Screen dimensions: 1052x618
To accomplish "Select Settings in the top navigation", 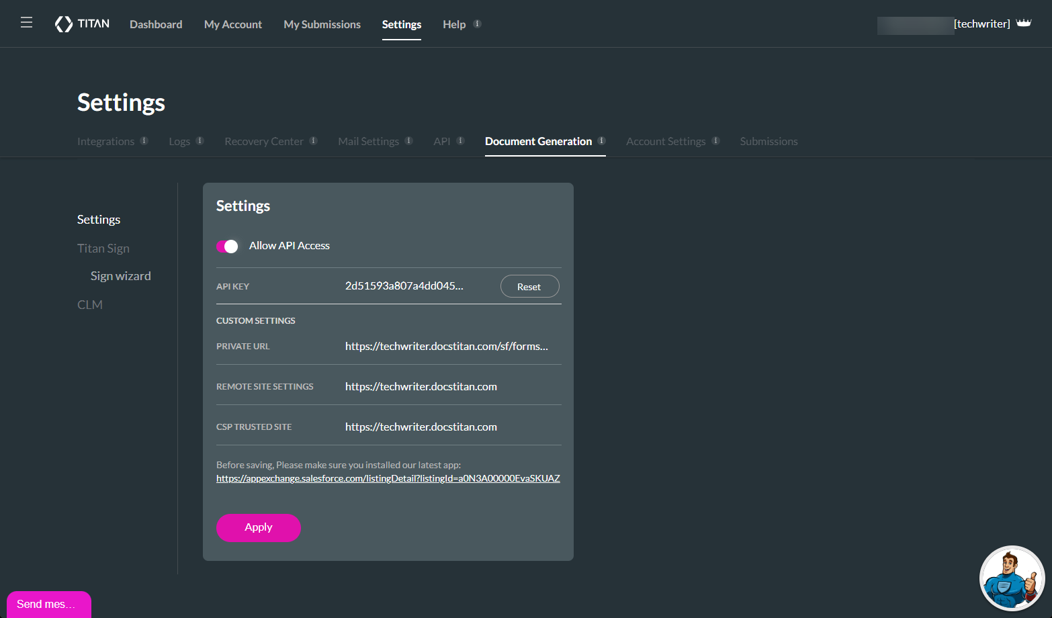I will pos(402,24).
